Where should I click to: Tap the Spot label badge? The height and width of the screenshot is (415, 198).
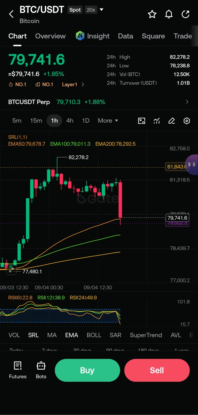click(75, 10)
